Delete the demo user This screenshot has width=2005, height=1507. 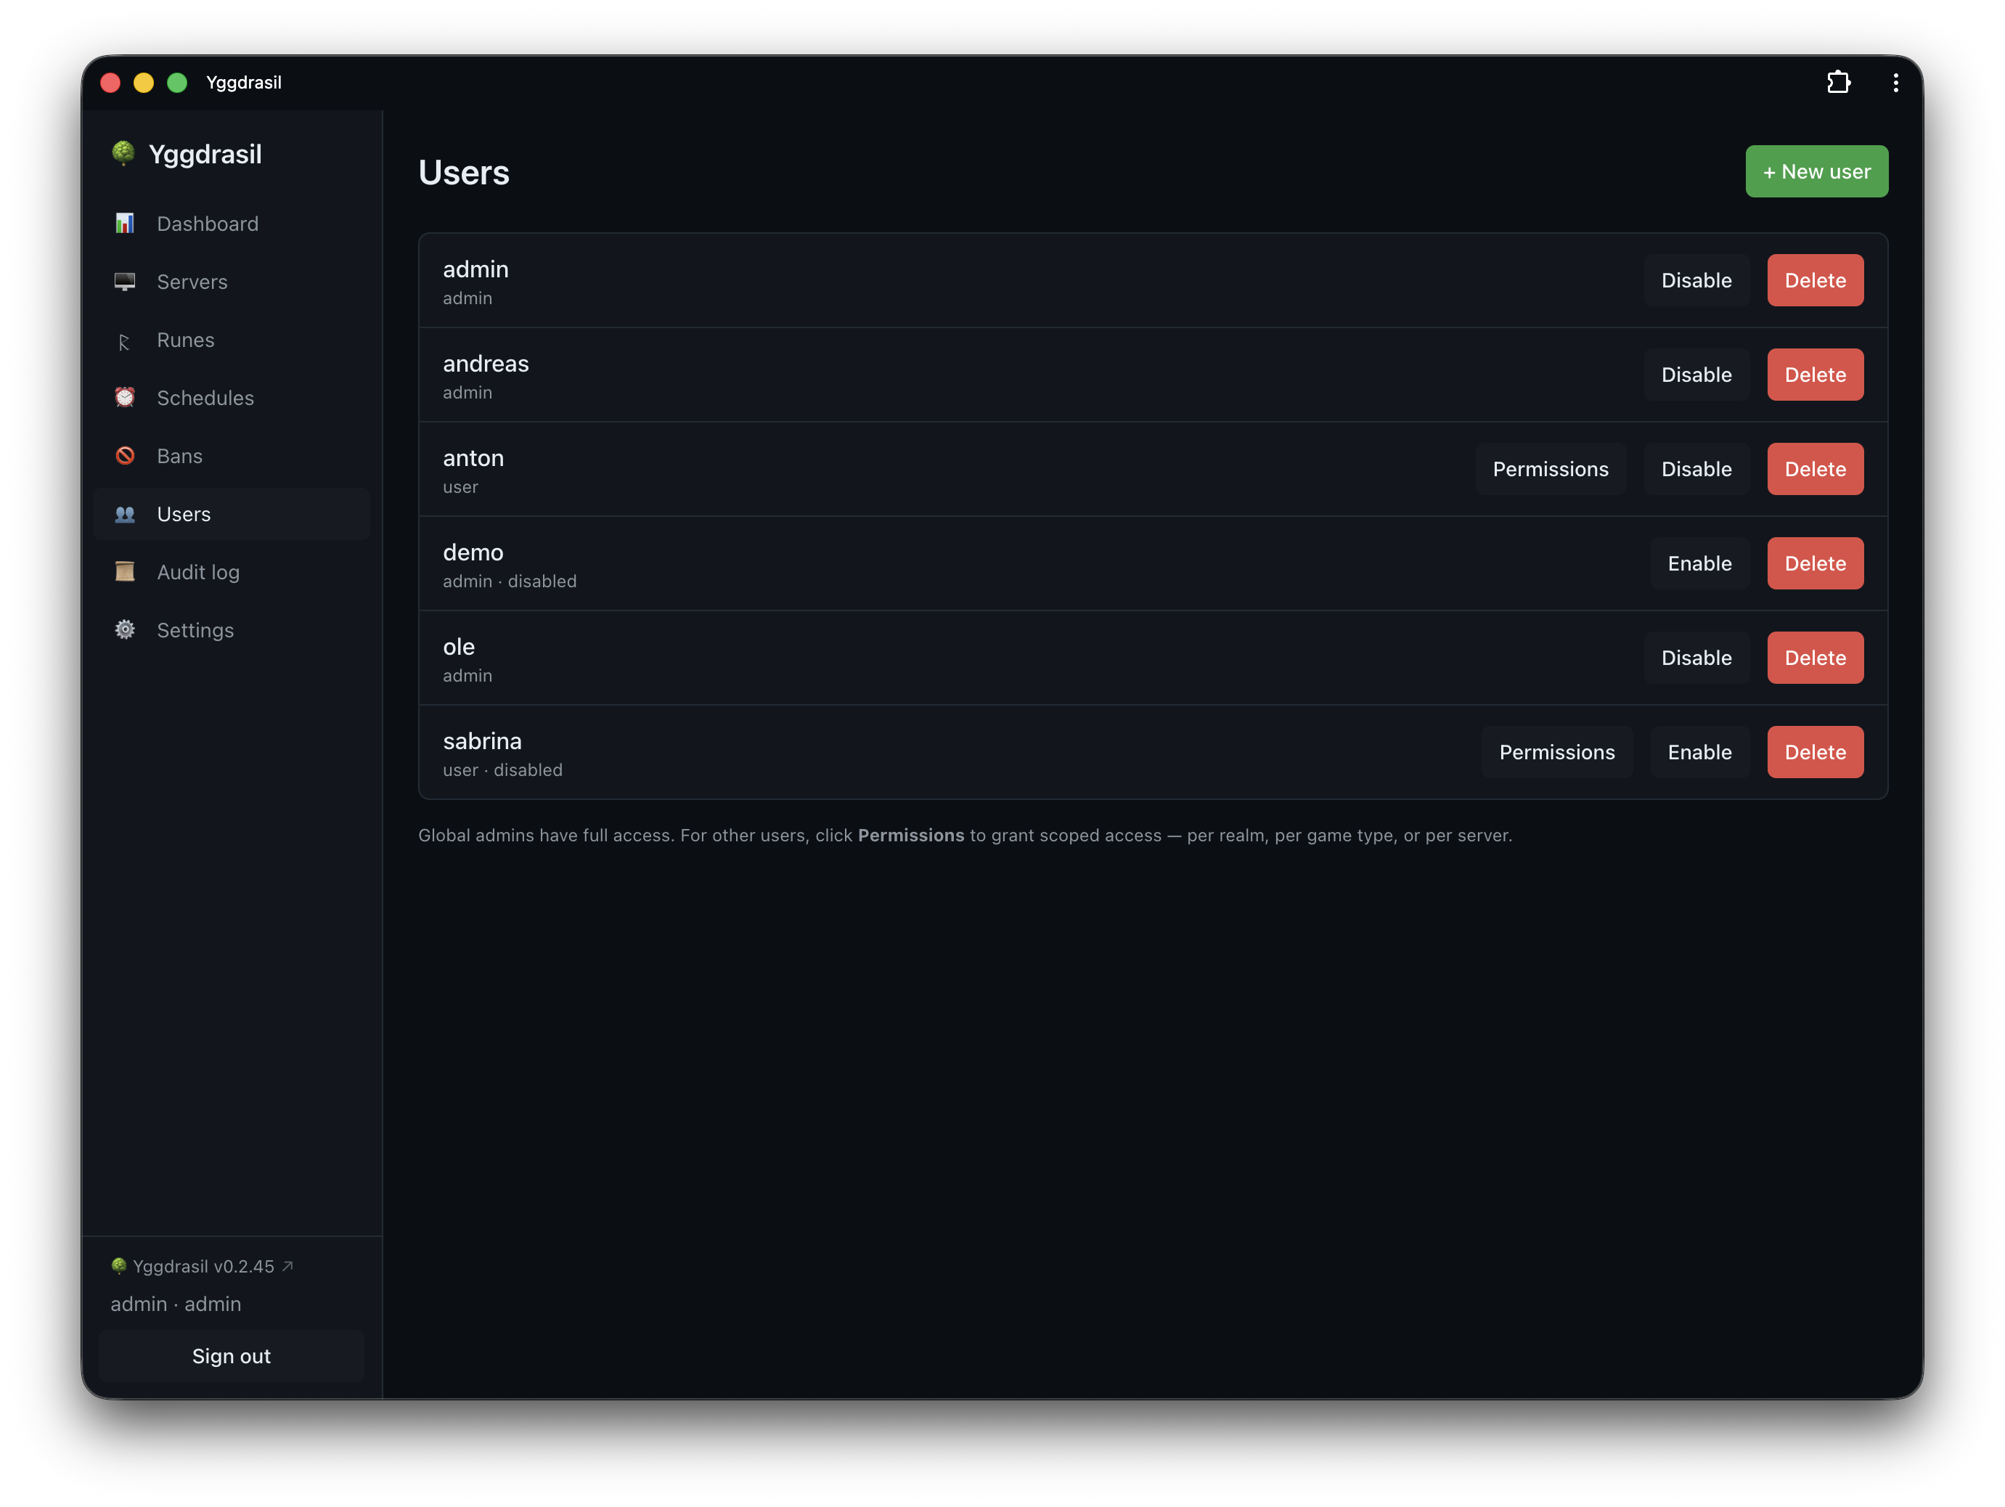coord(1815,563)
